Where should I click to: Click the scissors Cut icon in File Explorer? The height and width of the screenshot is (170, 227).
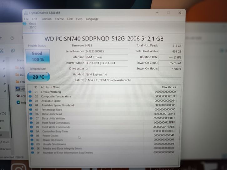(x=2, y=51)
